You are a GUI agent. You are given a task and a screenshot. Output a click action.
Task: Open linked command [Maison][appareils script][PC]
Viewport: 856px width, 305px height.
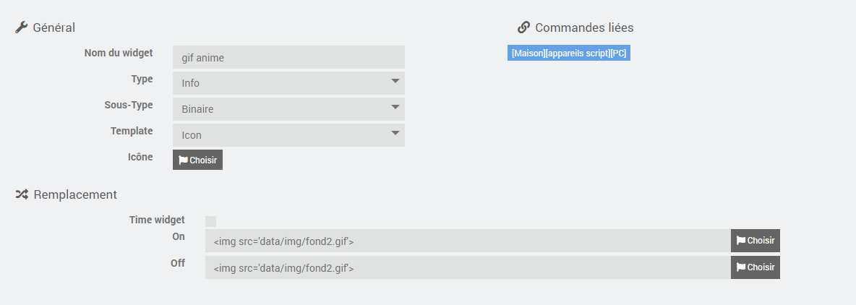[569, 53]
